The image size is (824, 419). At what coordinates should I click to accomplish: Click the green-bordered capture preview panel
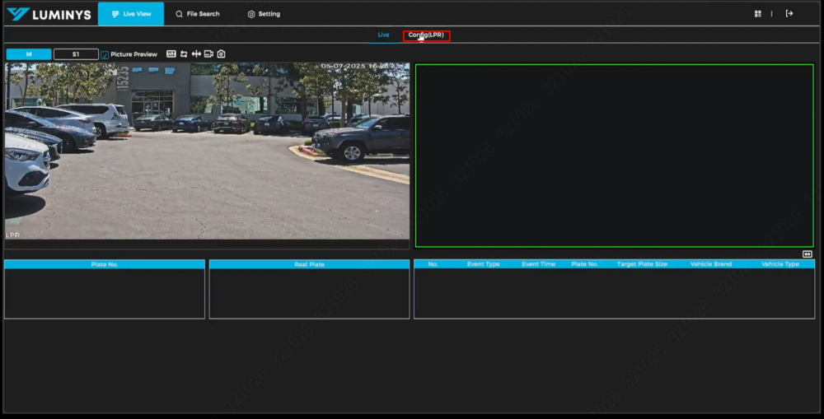(x=614, y=156)
